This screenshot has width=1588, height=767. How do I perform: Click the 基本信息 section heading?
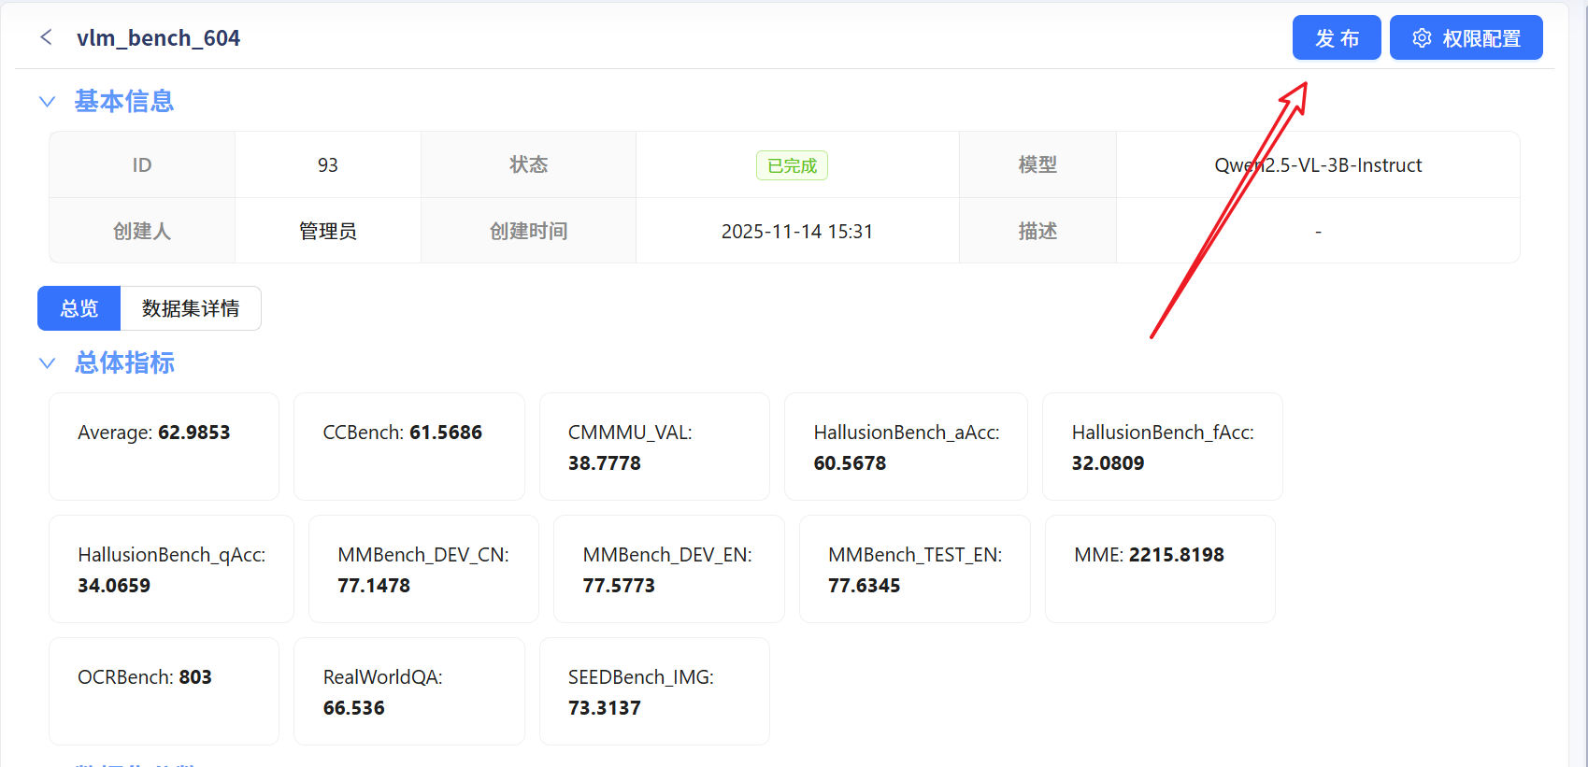[x=124, y=101]
